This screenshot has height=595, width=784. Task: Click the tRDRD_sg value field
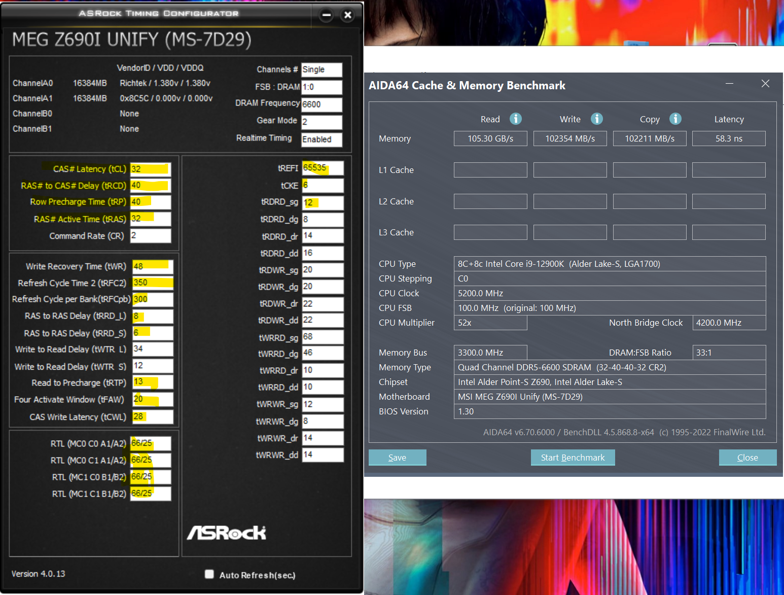323,203
